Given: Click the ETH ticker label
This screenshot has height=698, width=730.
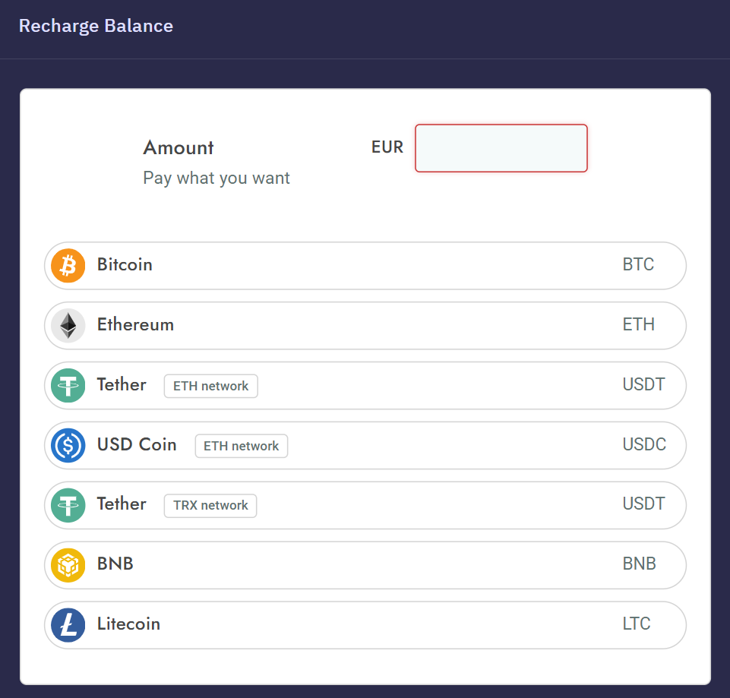Looking at the screenshot, I should (x=639, y=324).
